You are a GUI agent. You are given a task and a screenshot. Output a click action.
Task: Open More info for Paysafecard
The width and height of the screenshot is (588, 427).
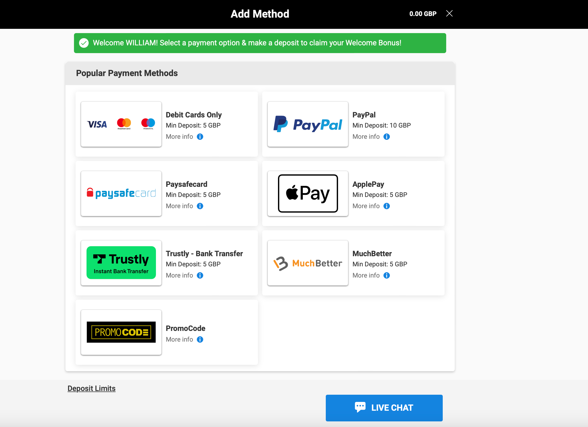179,206
